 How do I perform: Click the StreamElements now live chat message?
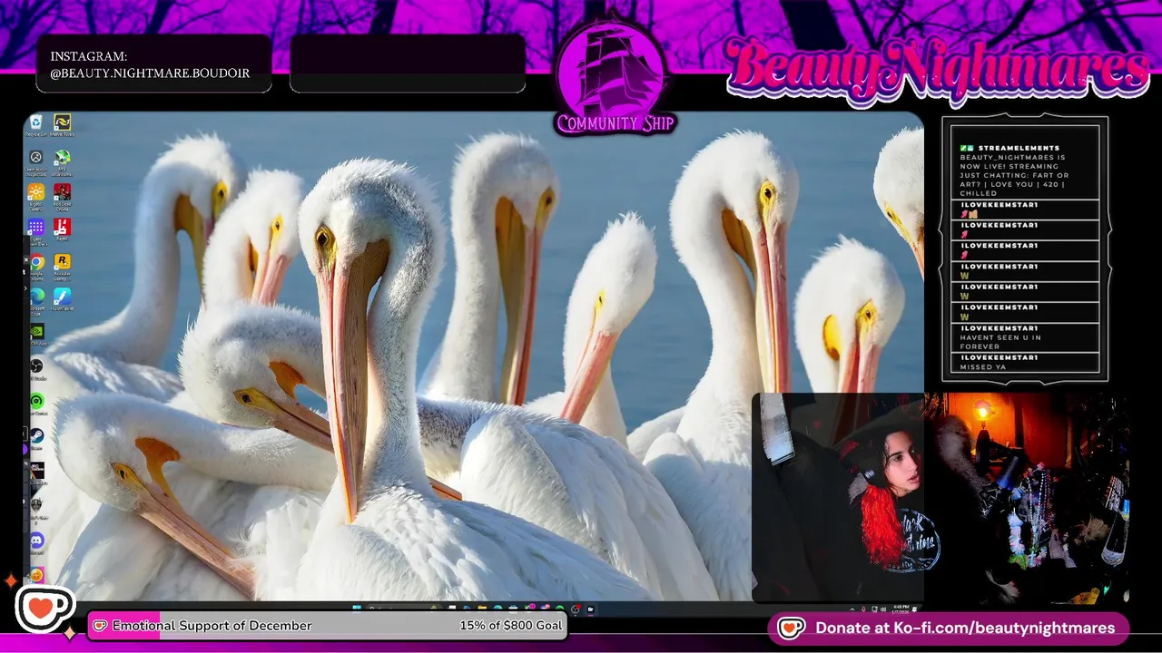1024,171
